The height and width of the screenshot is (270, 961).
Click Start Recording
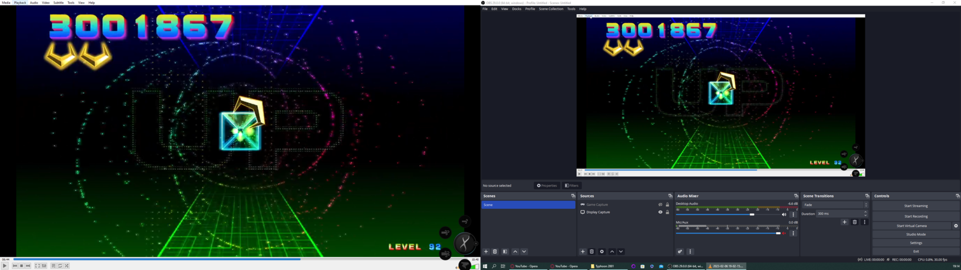[x=916, y=216]
